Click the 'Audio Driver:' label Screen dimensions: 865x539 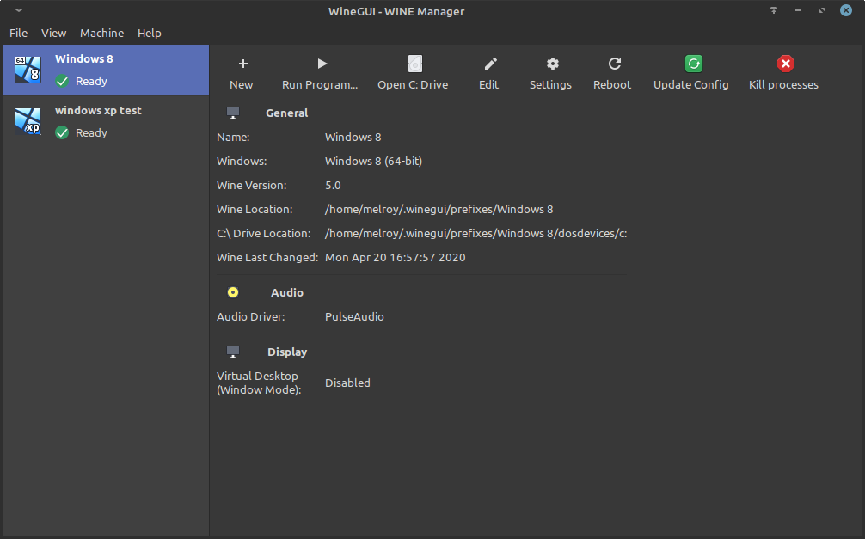click(251, 317)
